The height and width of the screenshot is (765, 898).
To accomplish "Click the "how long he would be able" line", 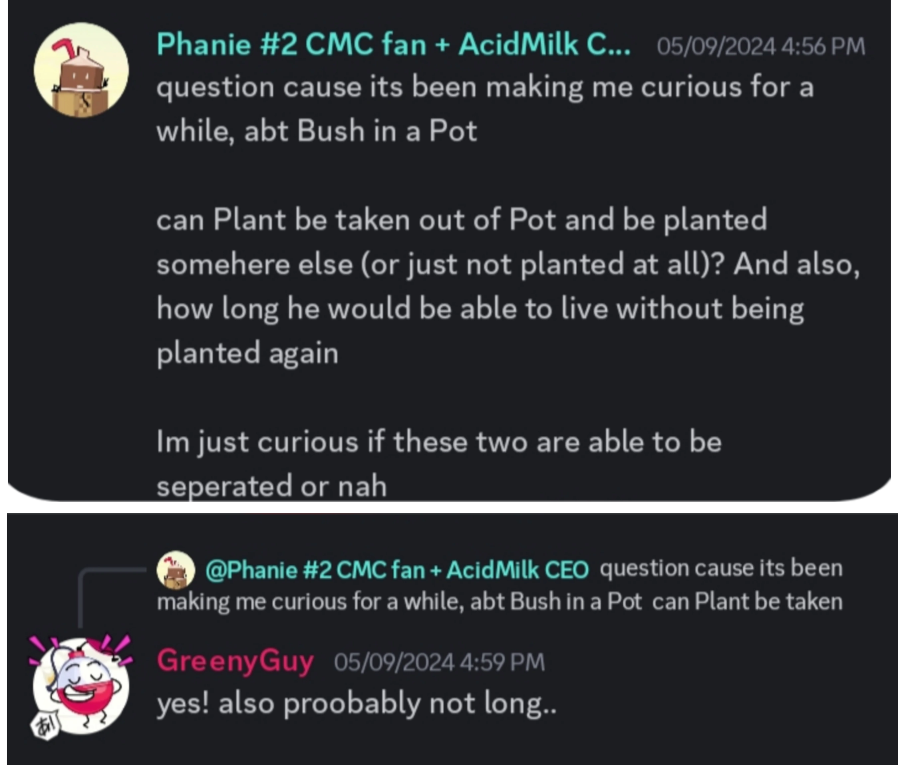I will (480, 309).
